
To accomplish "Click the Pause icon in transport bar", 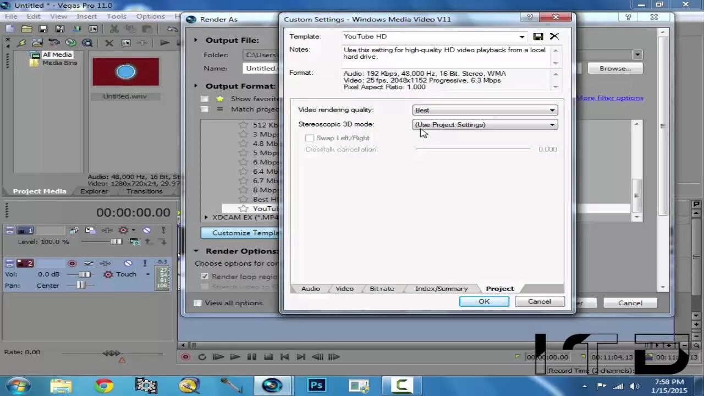I will [x=251, y=357].
